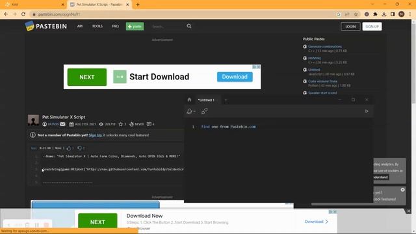
Task: Click the star rating icon
Action: [x=121, y=124]
